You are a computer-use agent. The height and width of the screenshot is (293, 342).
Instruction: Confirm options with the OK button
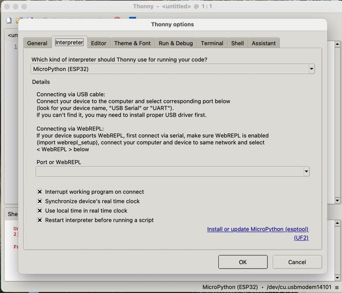[x=243, y=262]
